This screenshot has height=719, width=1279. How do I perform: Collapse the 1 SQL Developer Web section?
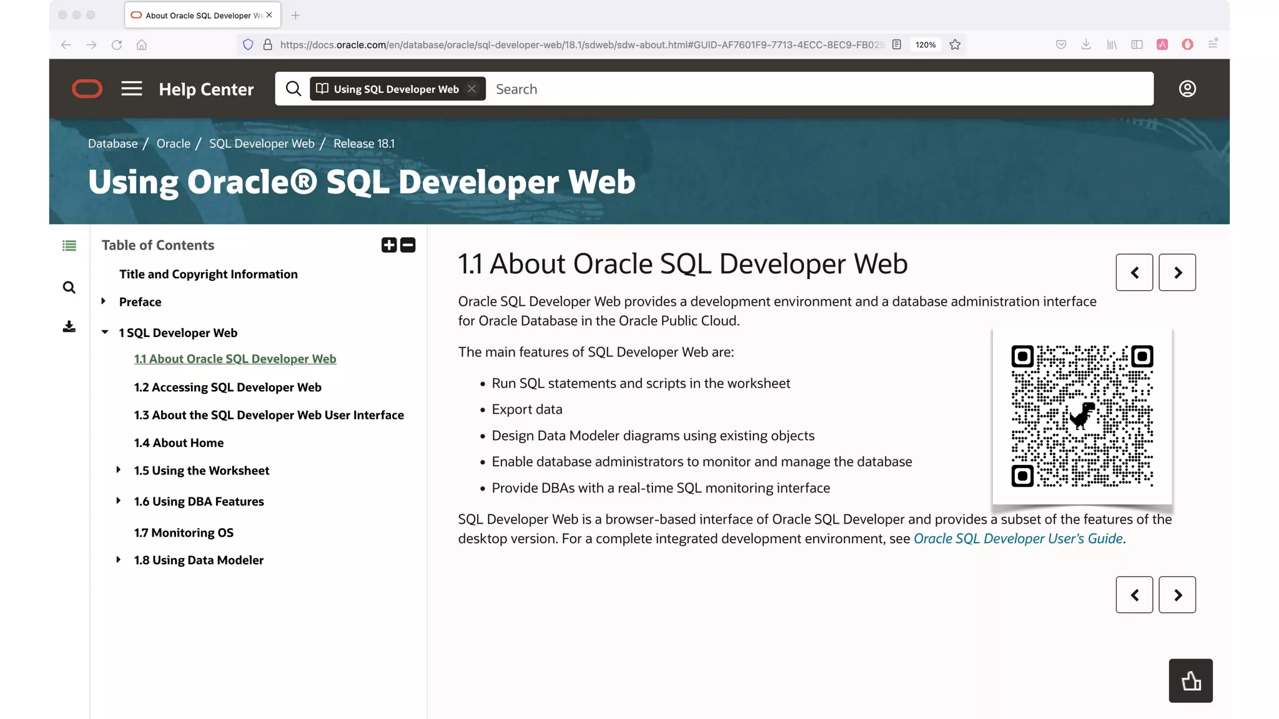point(105,333)
